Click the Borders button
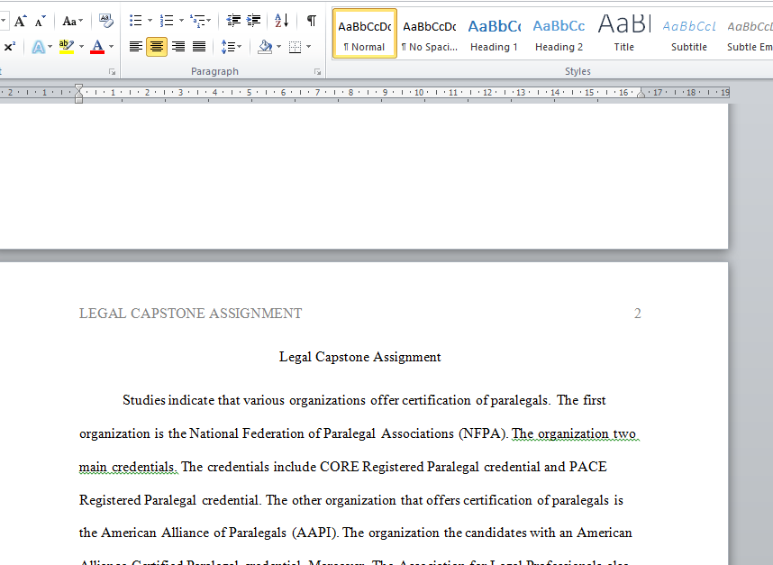This screenshot has height=565, width=773. coord(295,47)
